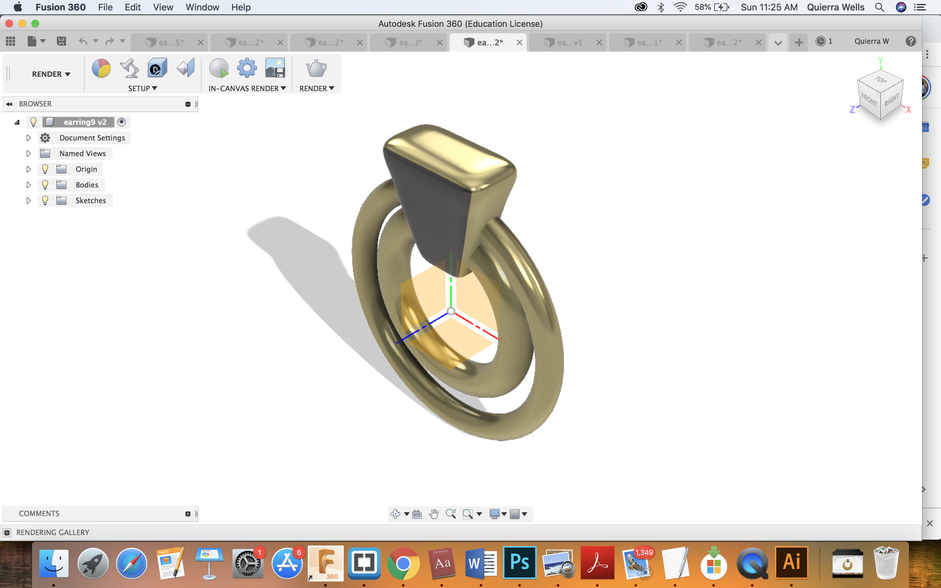Image resolution: width=941 pixels, height=588 pixels.
Task: Open Photoshop from the dock
Action: tap(520, 562)
